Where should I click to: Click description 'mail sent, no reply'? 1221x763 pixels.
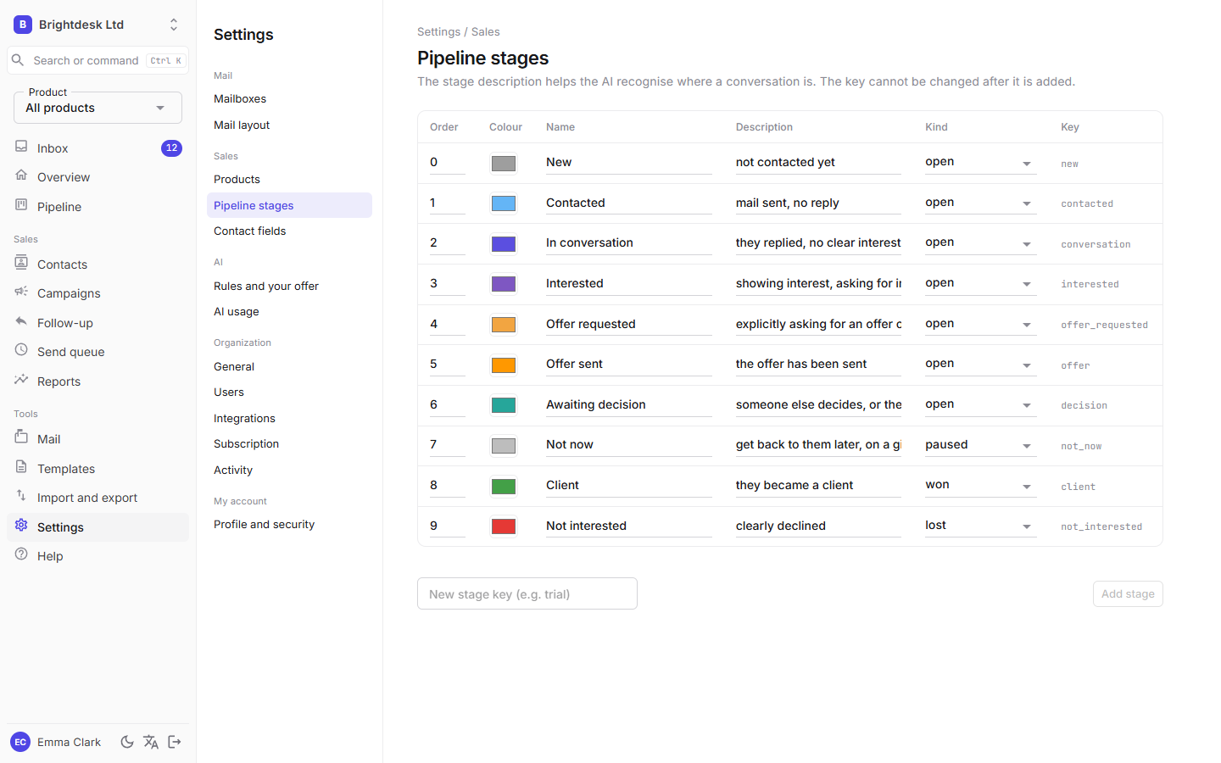[818, 203]
